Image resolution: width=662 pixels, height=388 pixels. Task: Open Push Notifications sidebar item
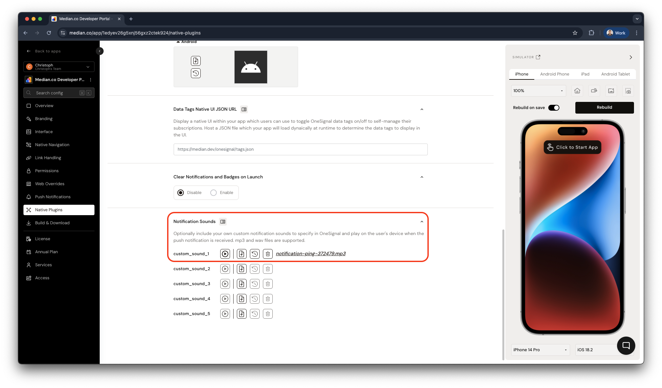[53, 197]
